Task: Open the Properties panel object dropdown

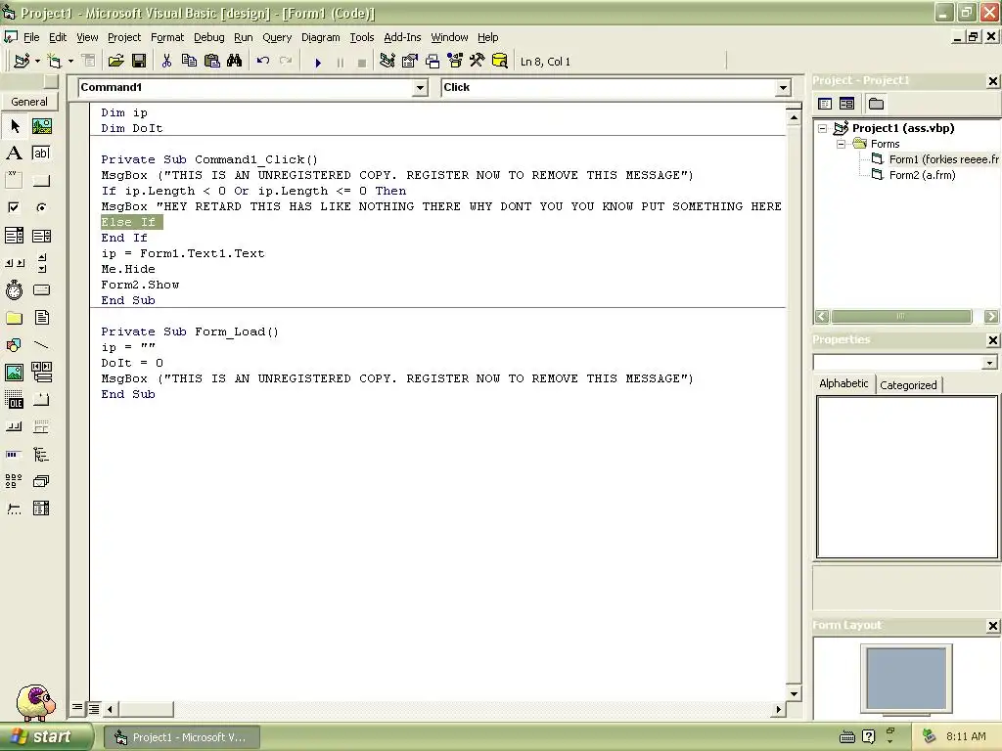Action: [989, 362]
